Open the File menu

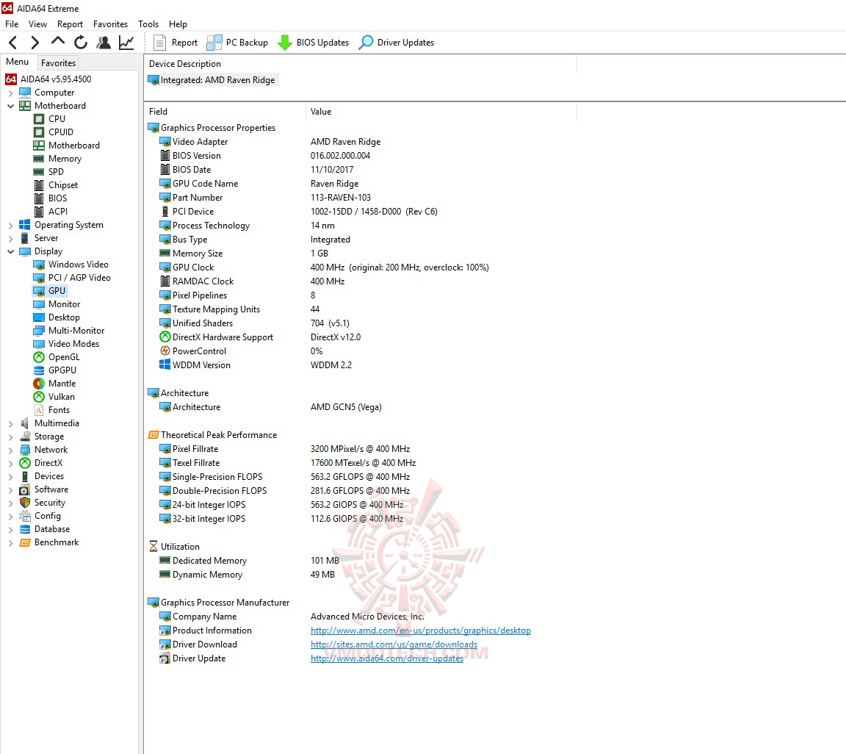pos(12,24)
